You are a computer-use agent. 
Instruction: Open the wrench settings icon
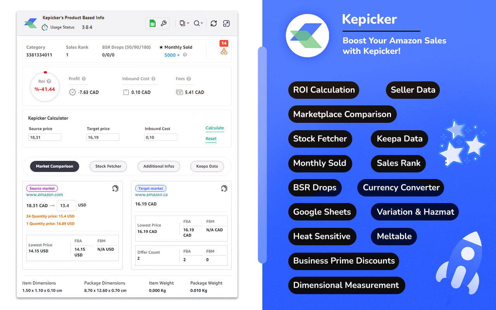pyautogui.click(x=164, y=24)
